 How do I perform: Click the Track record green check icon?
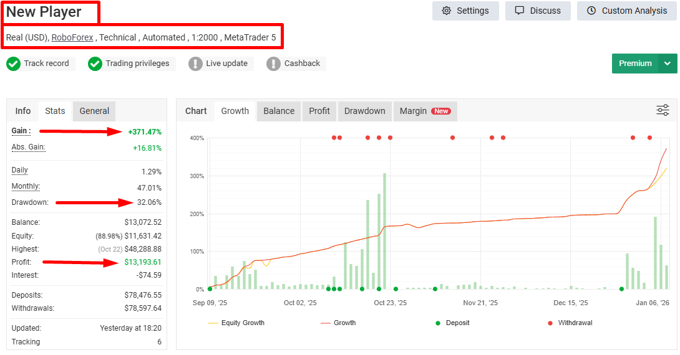point(14,64)
